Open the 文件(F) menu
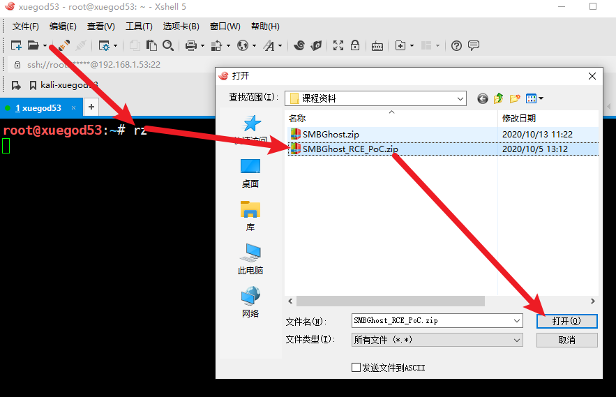The image size is (616, 397). point(26,27)
